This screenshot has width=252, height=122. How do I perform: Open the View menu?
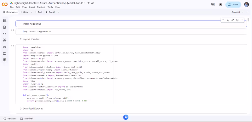pyautogui.click(x=25, y=7)
